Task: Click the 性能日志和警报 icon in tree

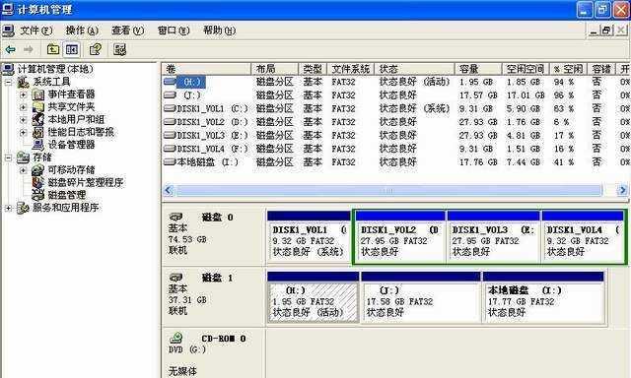Action: tap(37, 132)
